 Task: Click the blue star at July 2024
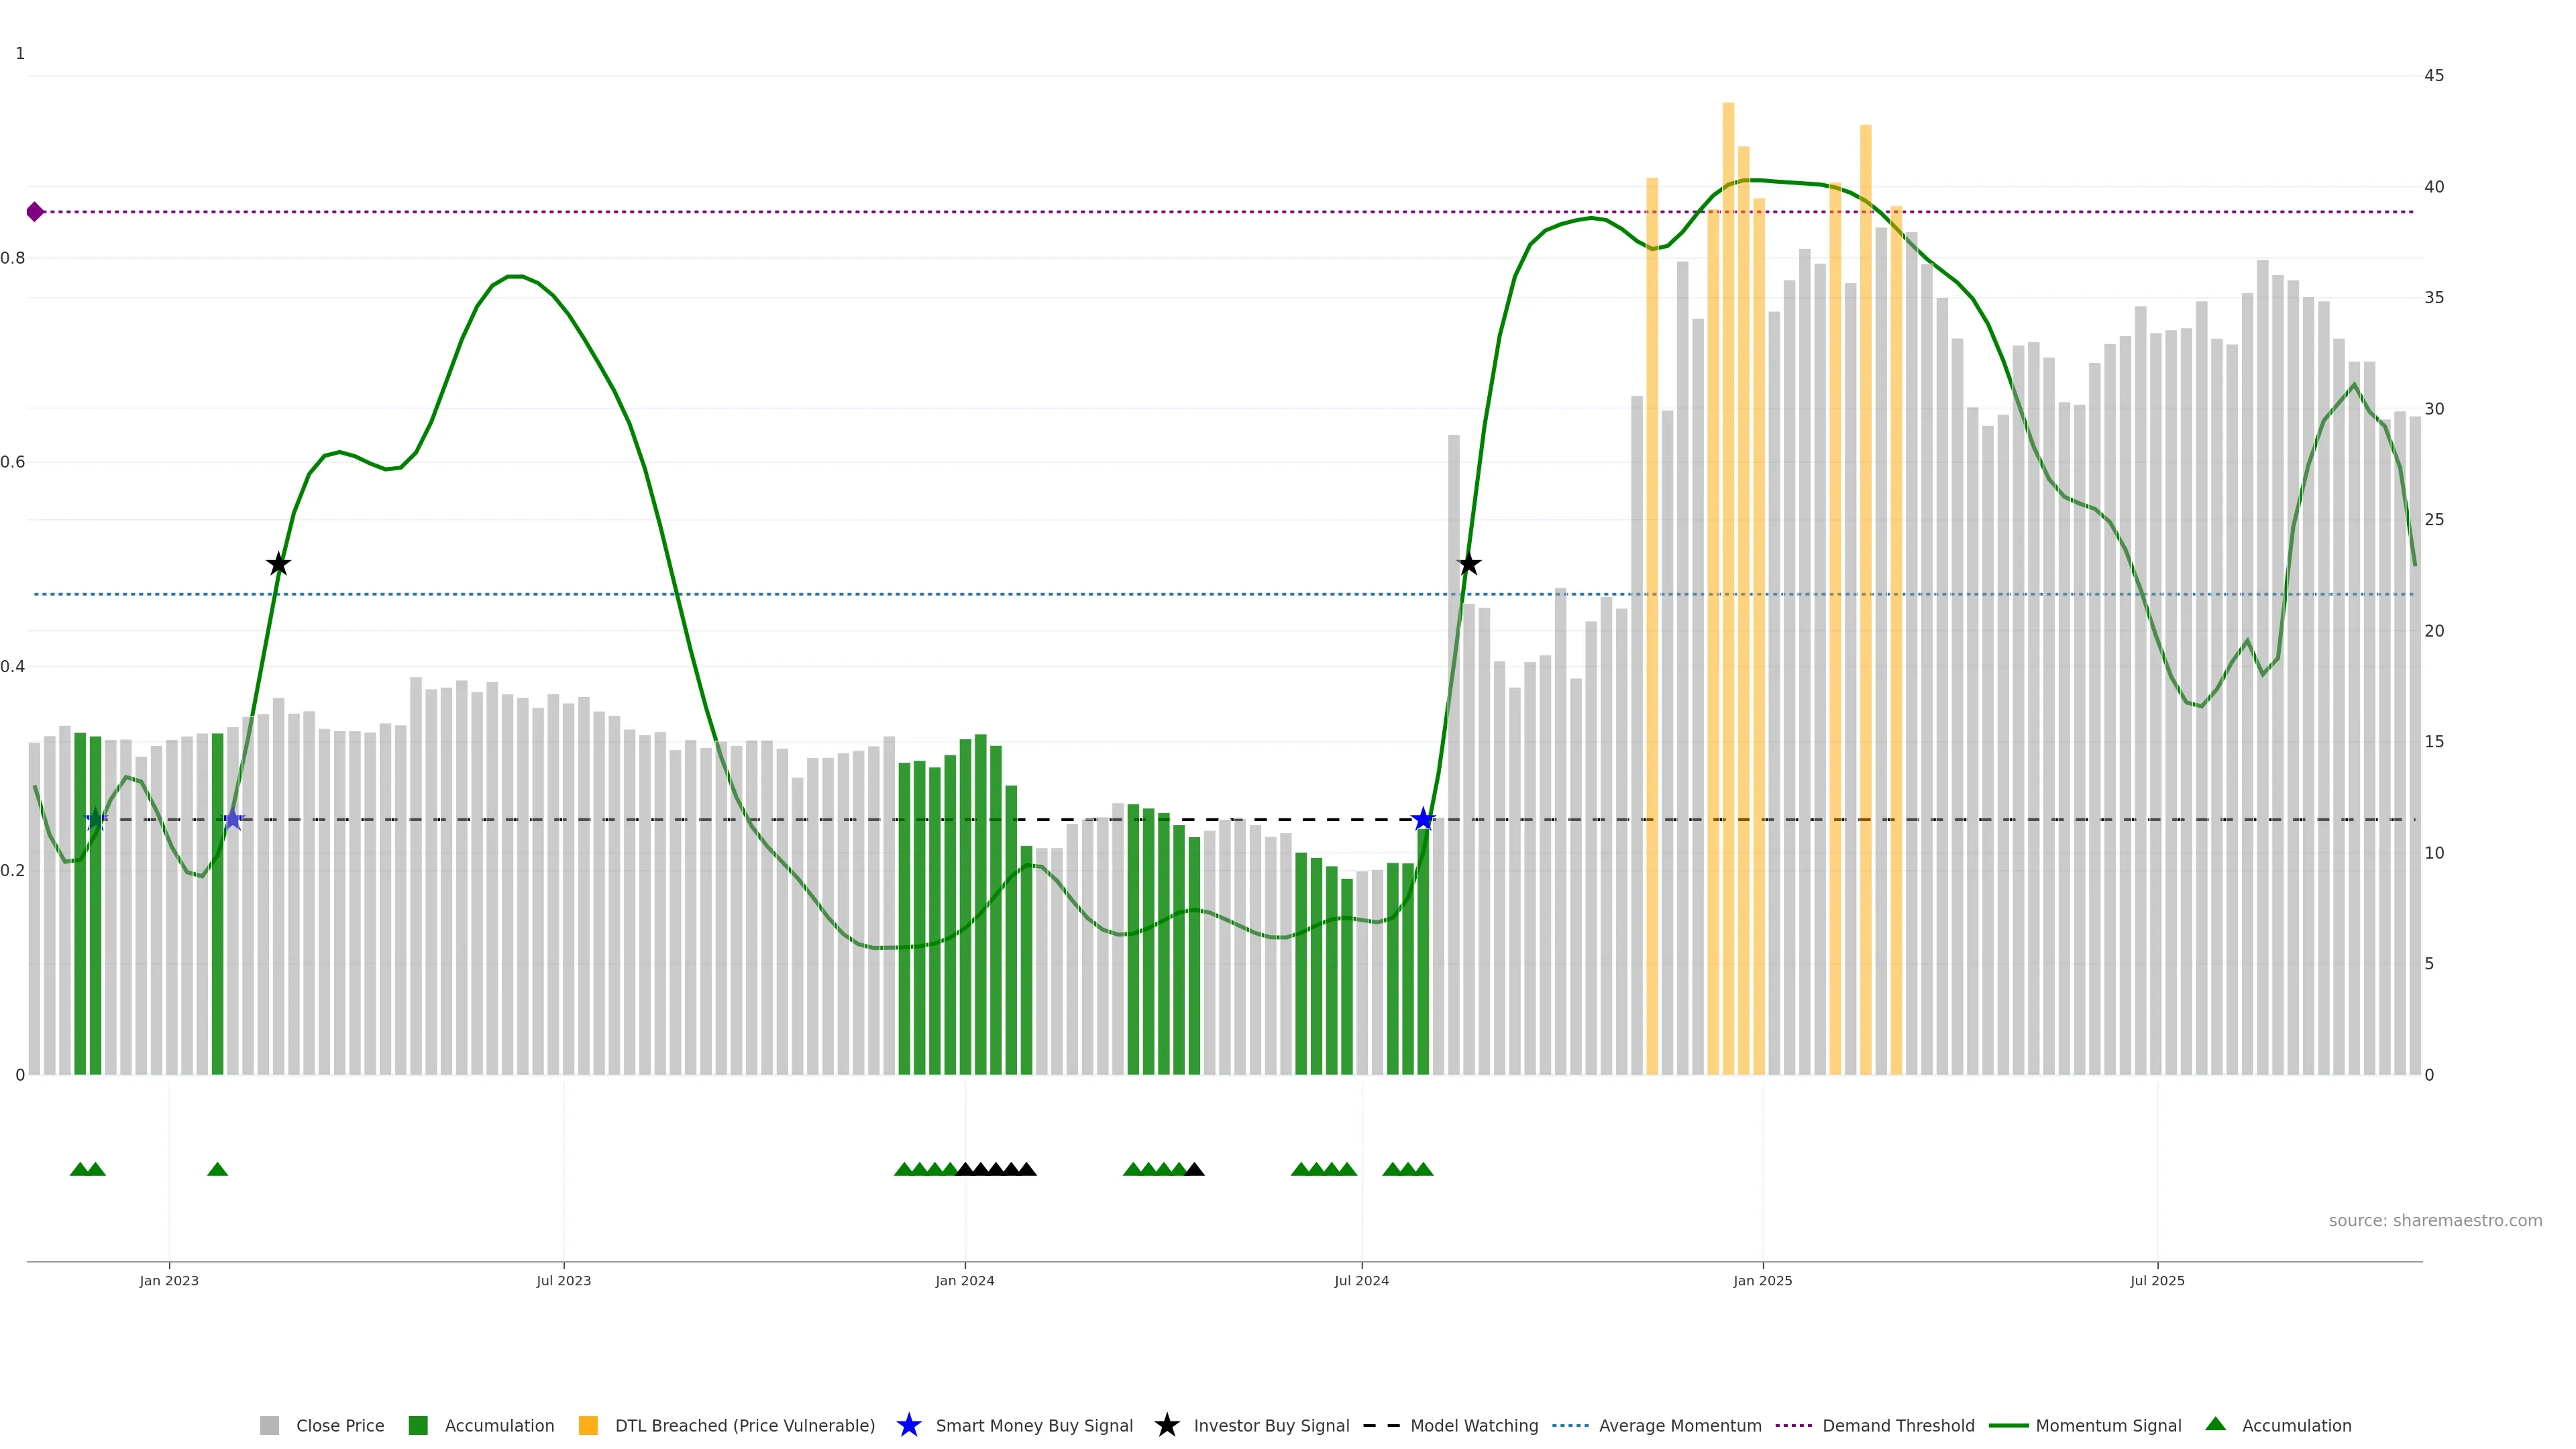coord(1423,820)
